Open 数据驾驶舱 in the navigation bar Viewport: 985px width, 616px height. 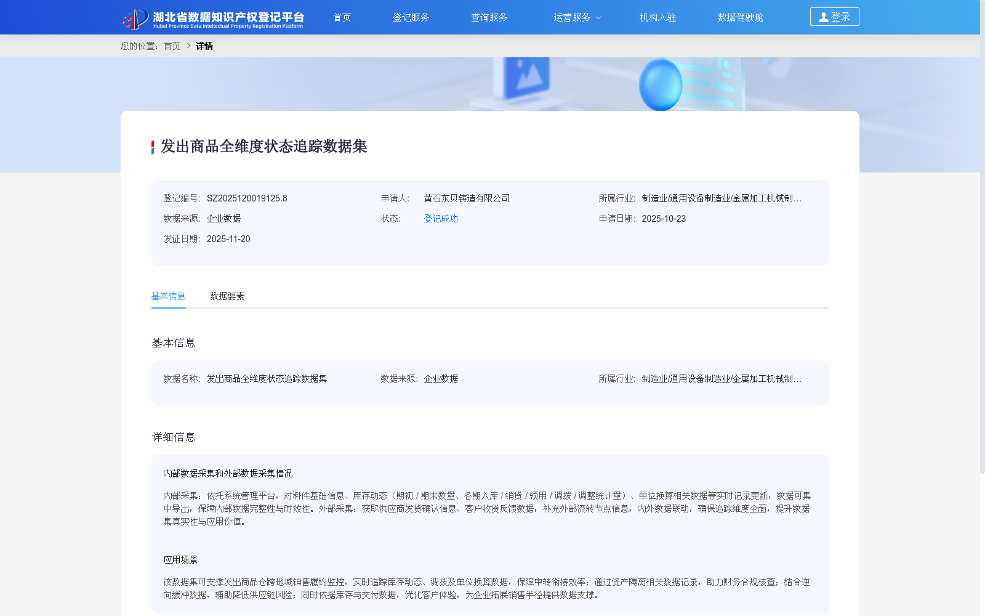tap(740, 17)
